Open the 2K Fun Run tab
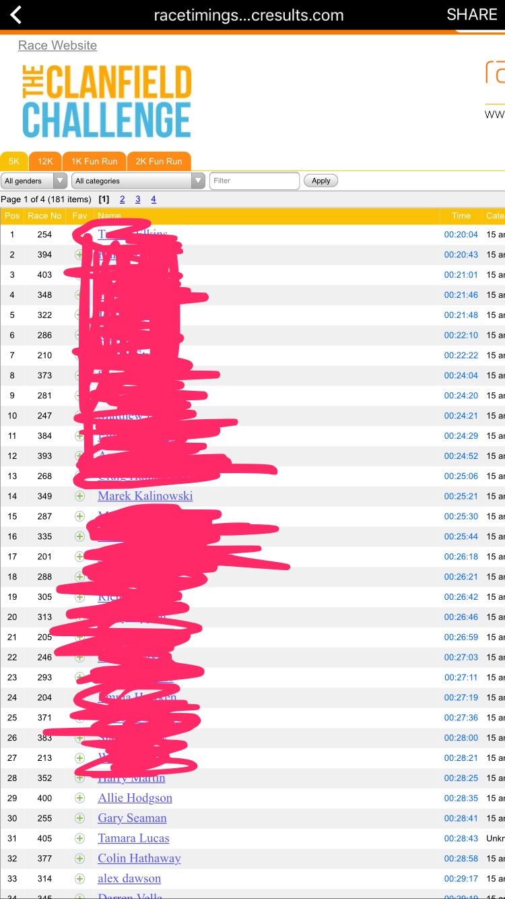 159,161
